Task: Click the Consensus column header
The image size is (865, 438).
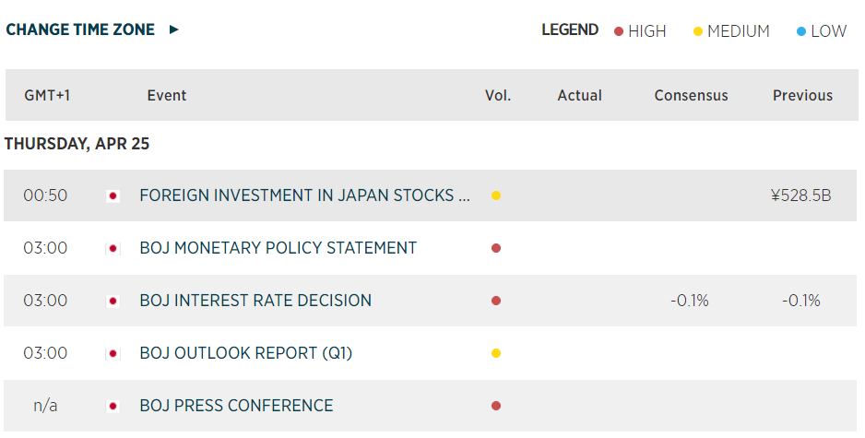Action: click(x=691, y=95)
